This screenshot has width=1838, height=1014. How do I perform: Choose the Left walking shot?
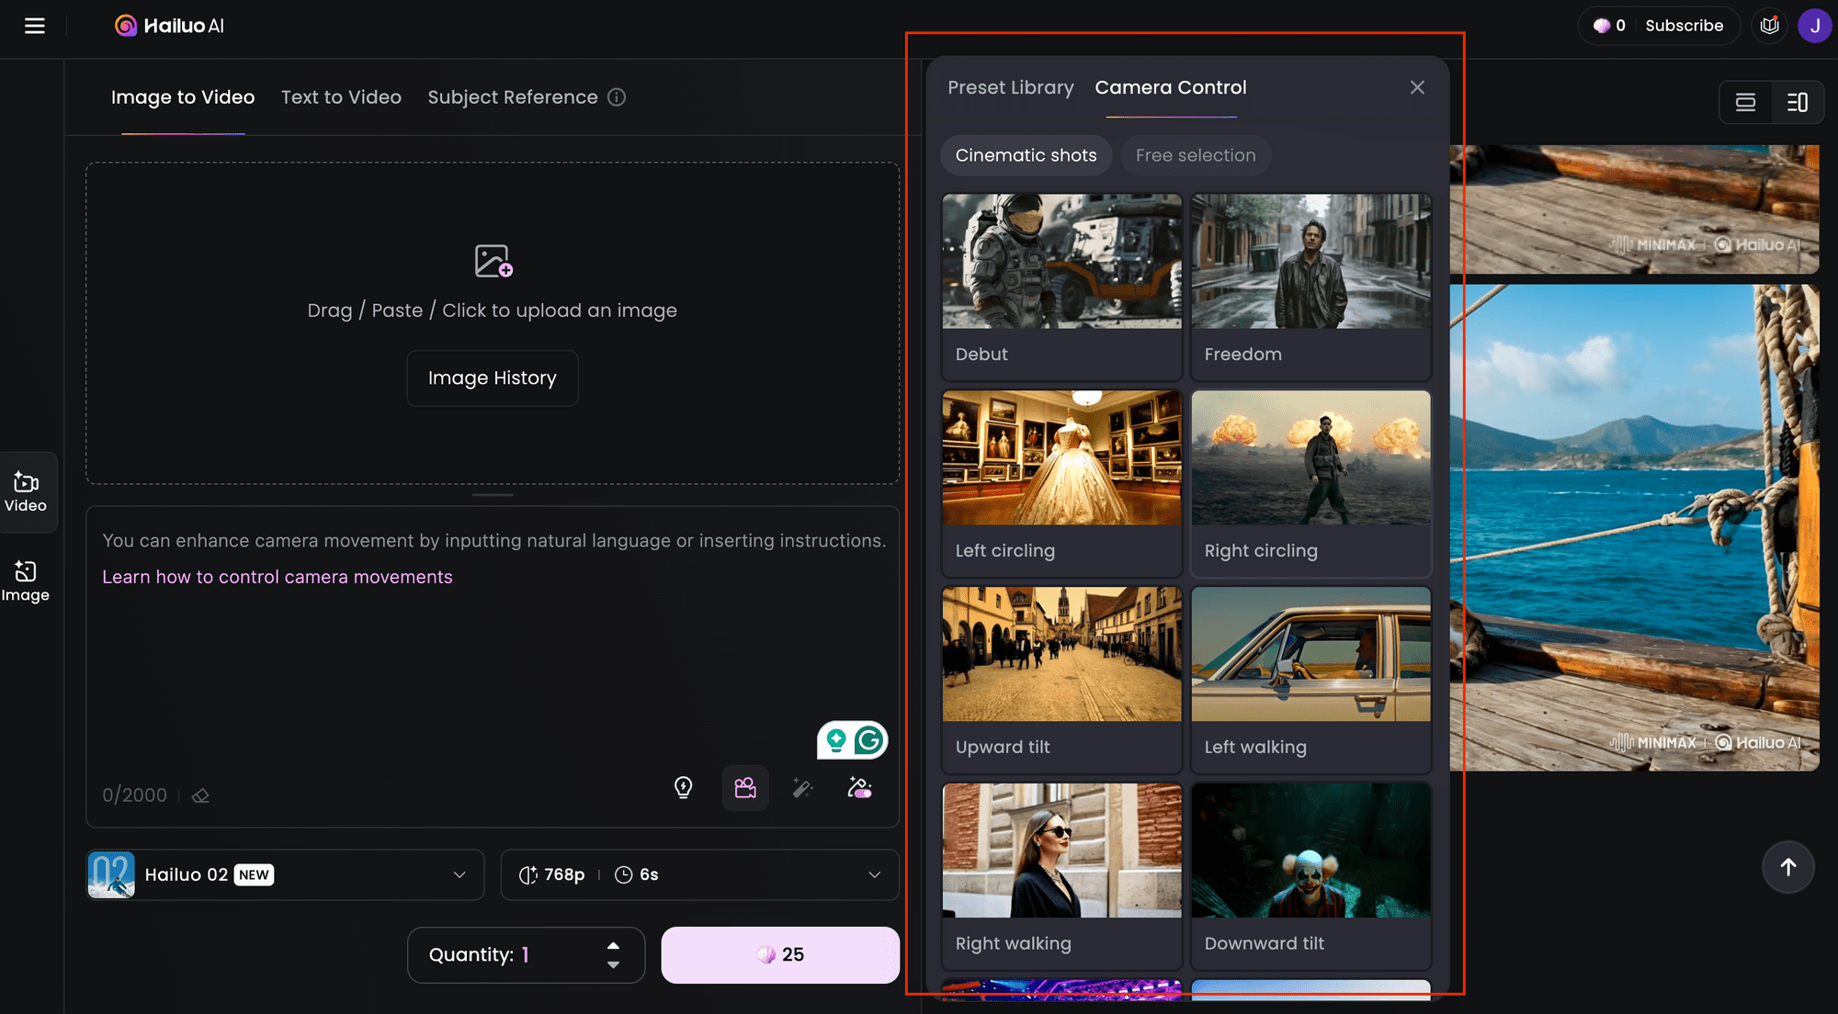click(x=1311, y=679)
